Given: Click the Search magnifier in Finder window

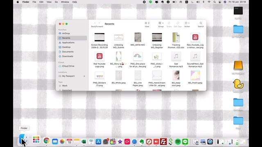Looking at the screenshot, I should 201,23.
